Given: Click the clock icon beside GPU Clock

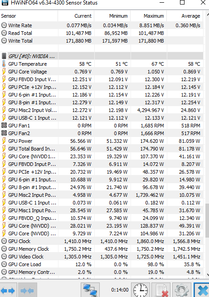Looking at the screenshot, I should point(4,241).
